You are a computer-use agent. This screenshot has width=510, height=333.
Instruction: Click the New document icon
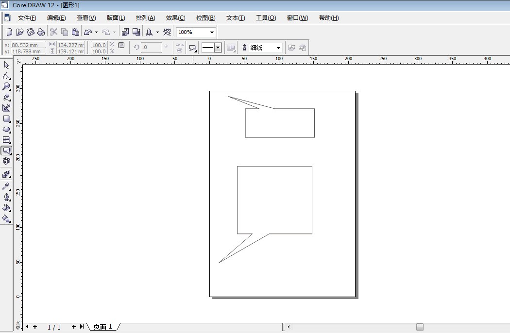coord(9,32)
